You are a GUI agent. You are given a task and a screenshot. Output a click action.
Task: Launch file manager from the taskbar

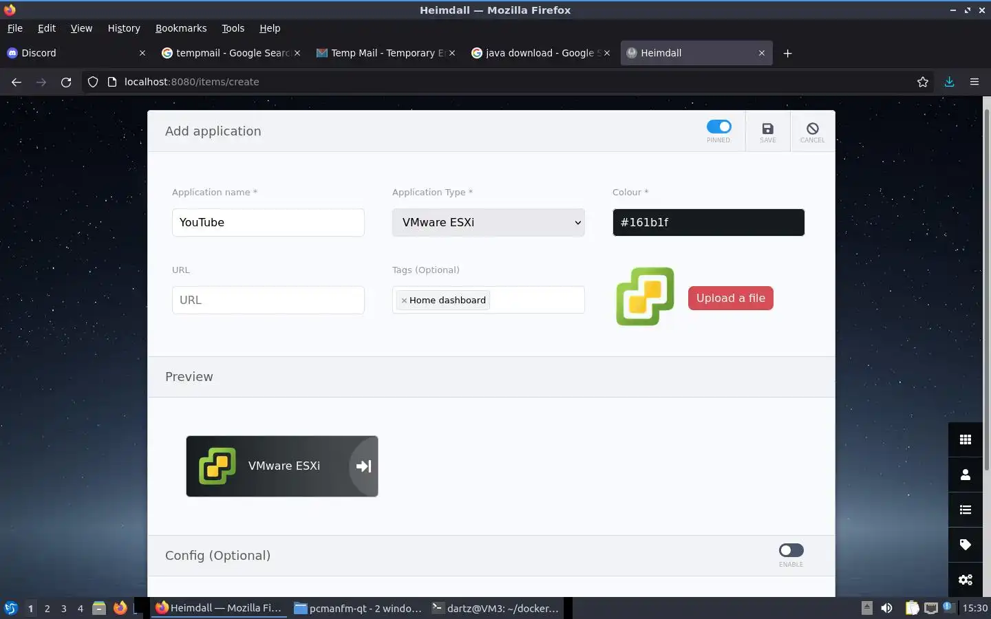[x=99, y=608]
